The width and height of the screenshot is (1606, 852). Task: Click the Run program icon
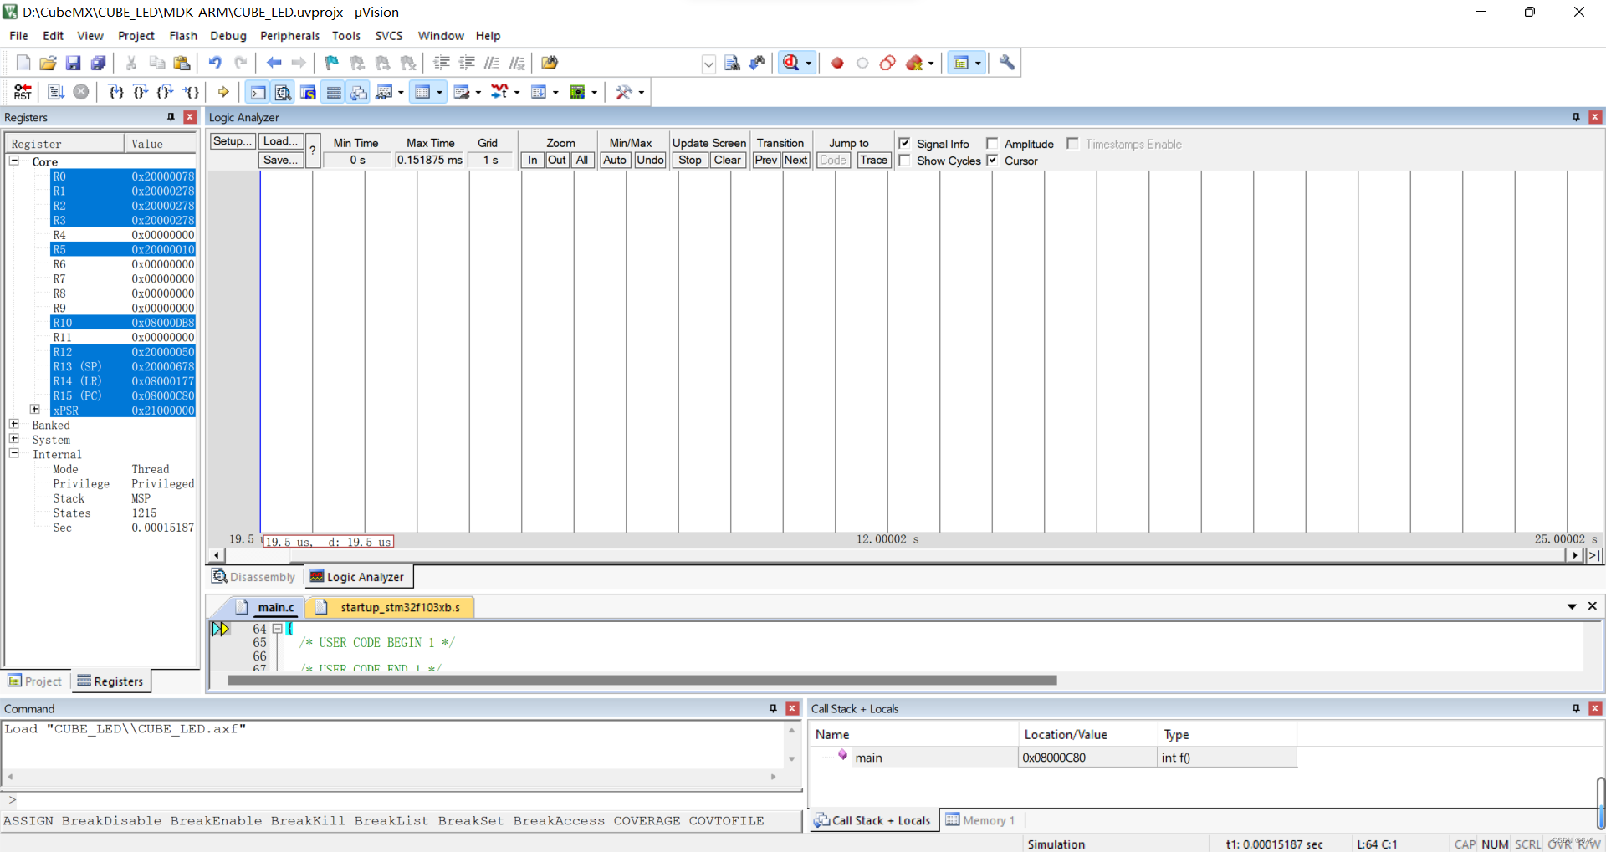pyautogui.click(x=56, y=92)
